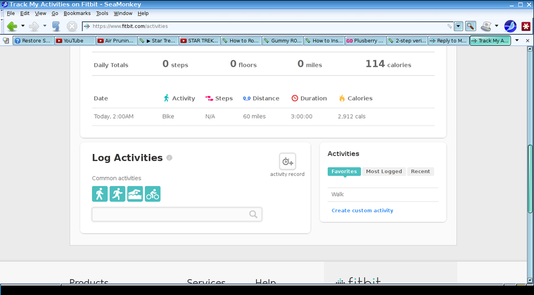Click the SeaMonkey throbber logo
Viewport: 534px width, 295px height.
(x=510, y=26)
